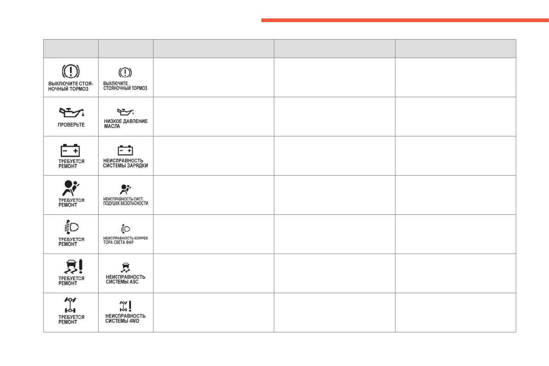Click the first empty table header cell

pyautogui.click(x=71, y=48)
